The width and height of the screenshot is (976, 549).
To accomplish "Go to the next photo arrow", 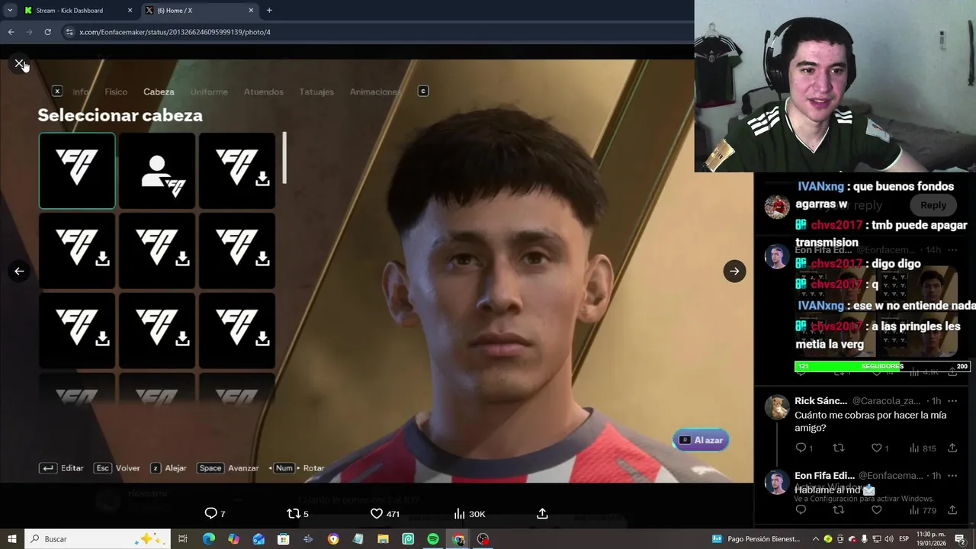I will pos(734,271).
